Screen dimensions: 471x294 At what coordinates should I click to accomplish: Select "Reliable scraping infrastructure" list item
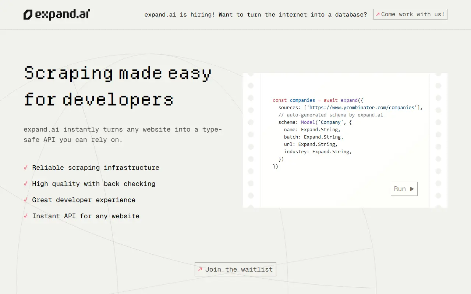(92, 168)
